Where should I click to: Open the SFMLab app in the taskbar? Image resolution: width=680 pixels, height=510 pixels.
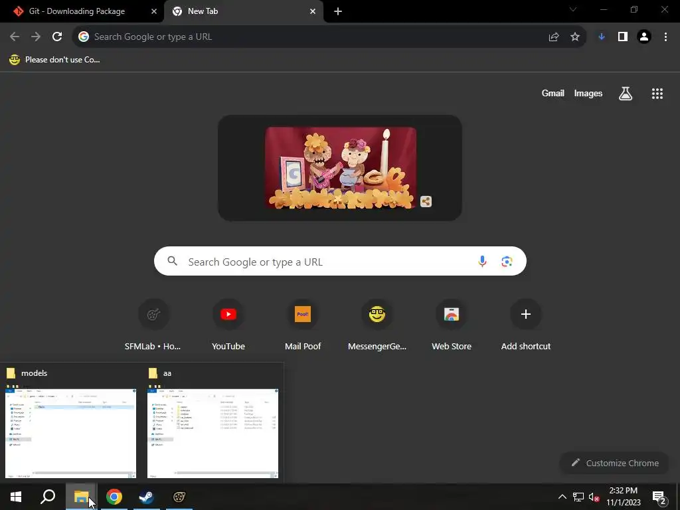pos(179,497)
